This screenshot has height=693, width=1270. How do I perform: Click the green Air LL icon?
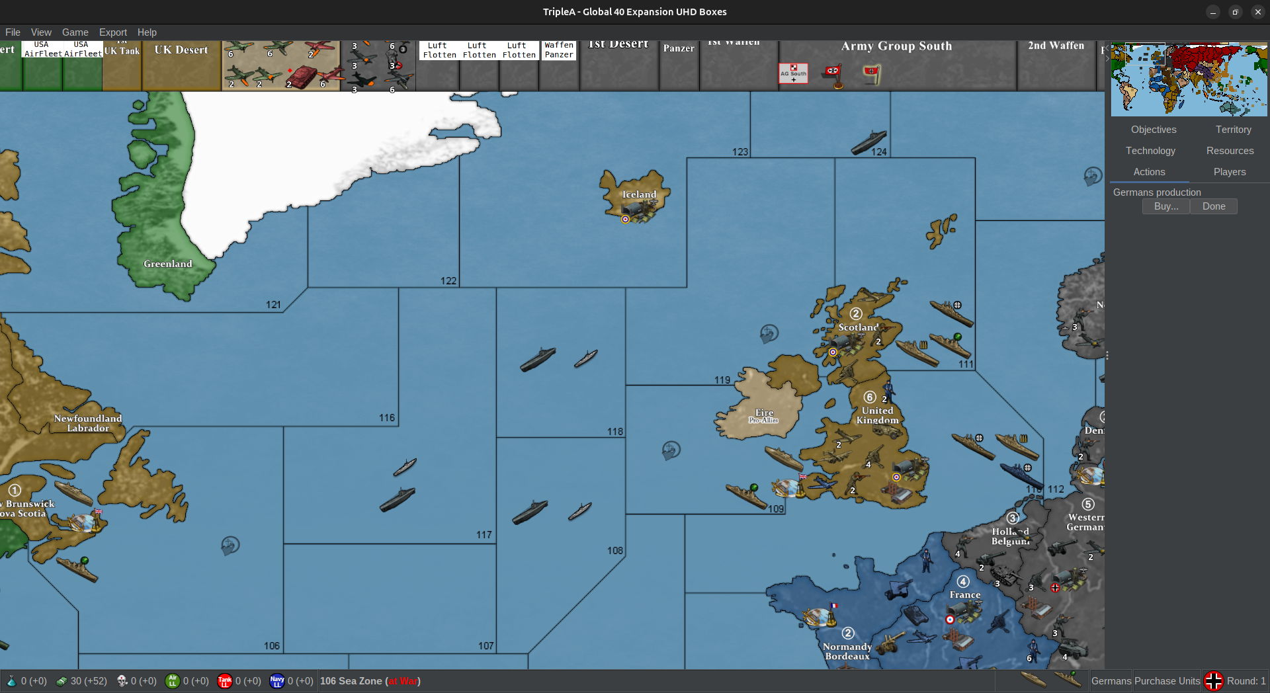(x=173, y=681)
